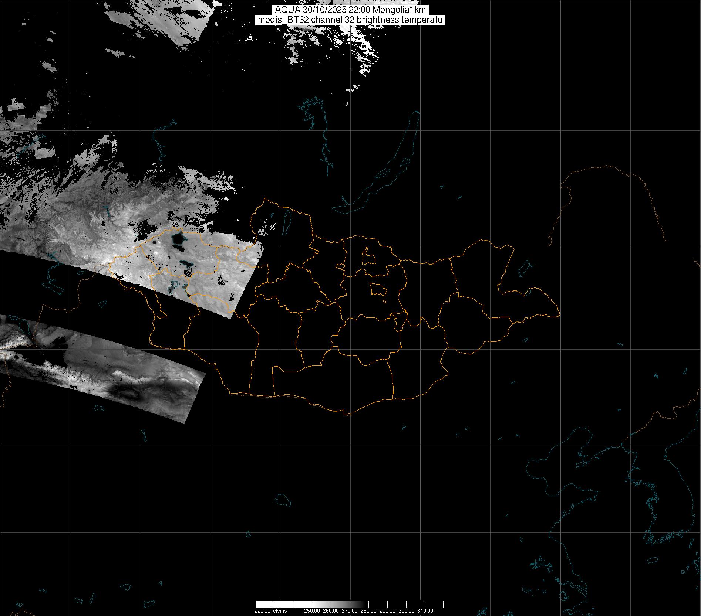Click the 'modis_BT32 channel 32 brightness temperatu' caption
The height and width of the screenshot is (616, 701).
(x=350, y=20)
